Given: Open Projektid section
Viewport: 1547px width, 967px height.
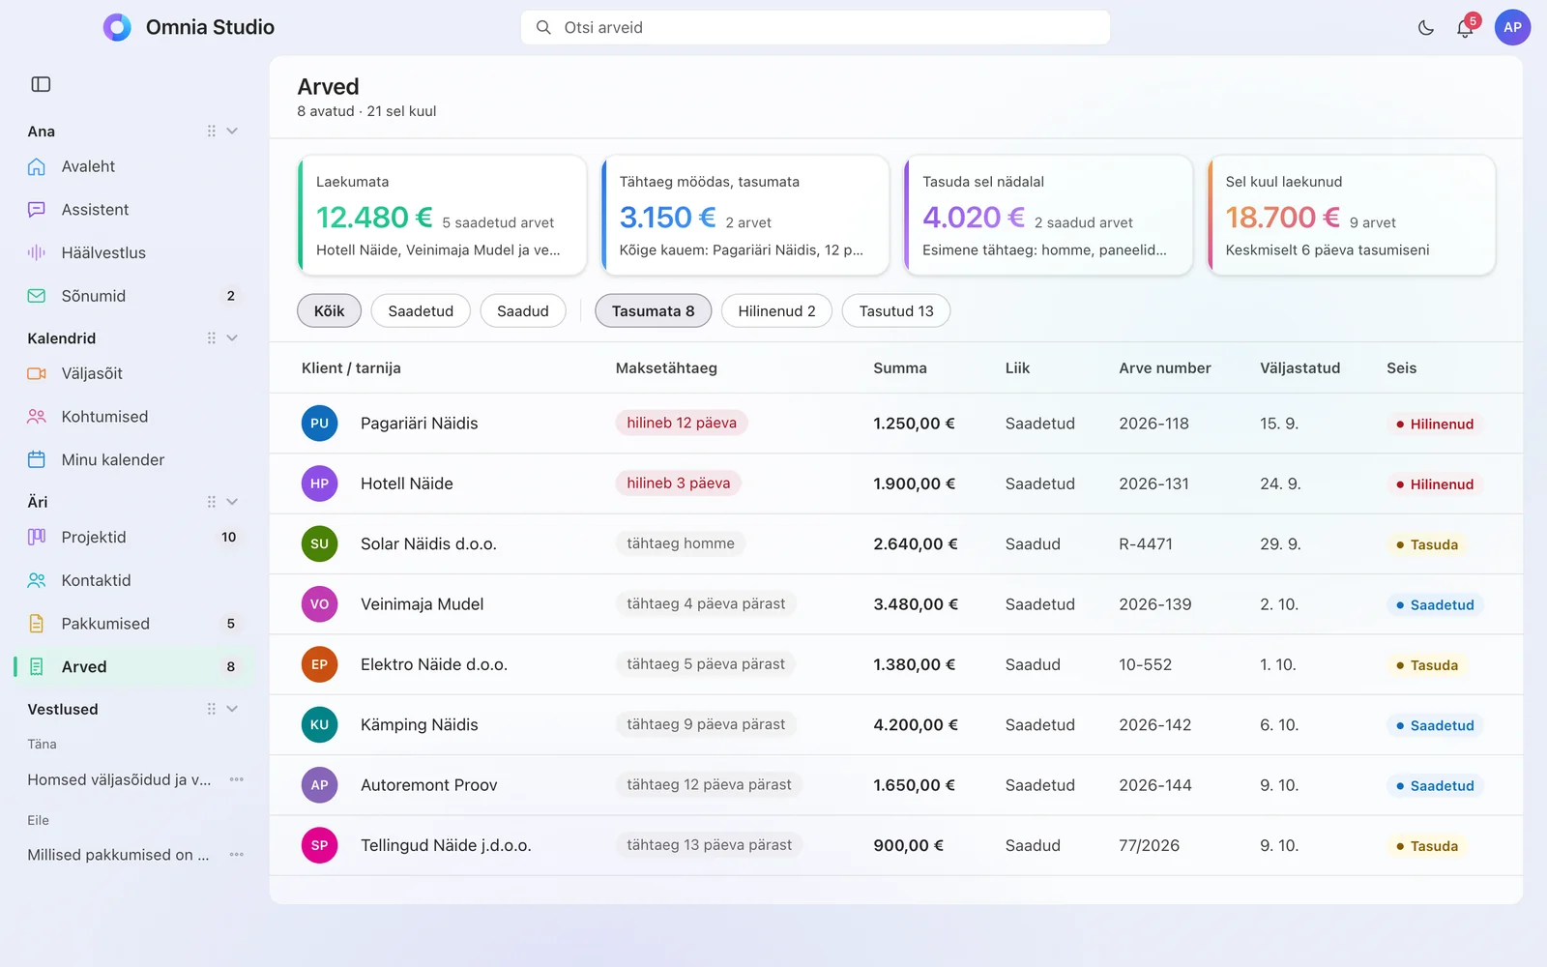Looking at the screenshot, I should click(x=135, y=537).
